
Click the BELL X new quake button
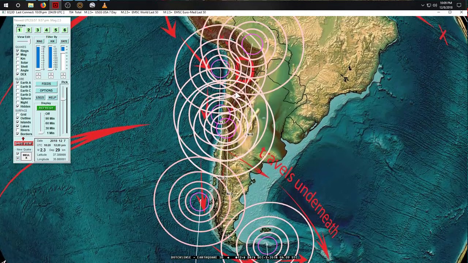(26, 156)
